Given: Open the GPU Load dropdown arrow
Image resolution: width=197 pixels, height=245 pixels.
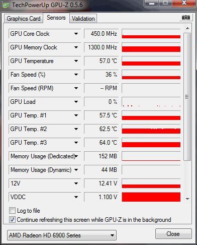Looking at the screenshot, I should coord(76,102).
